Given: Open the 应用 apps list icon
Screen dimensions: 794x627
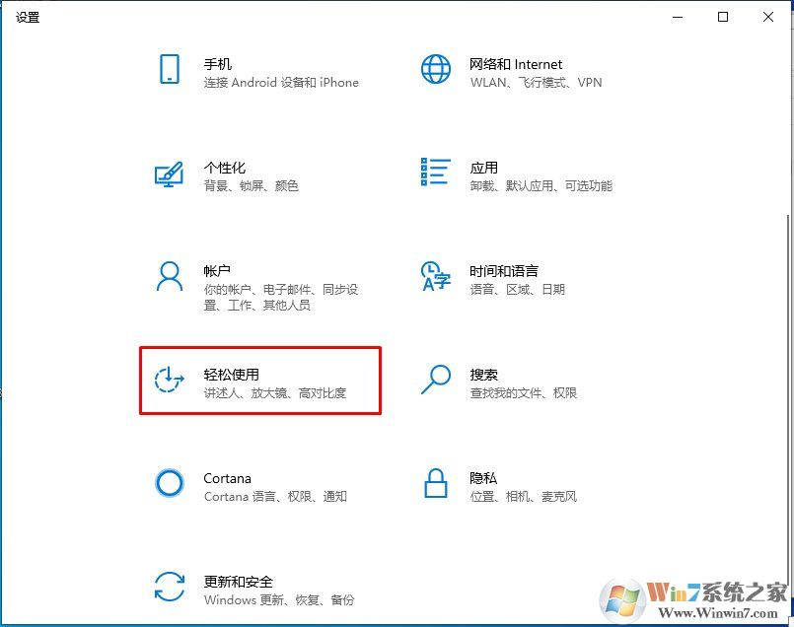Looking at the screenshot, I should click(435, 174).
